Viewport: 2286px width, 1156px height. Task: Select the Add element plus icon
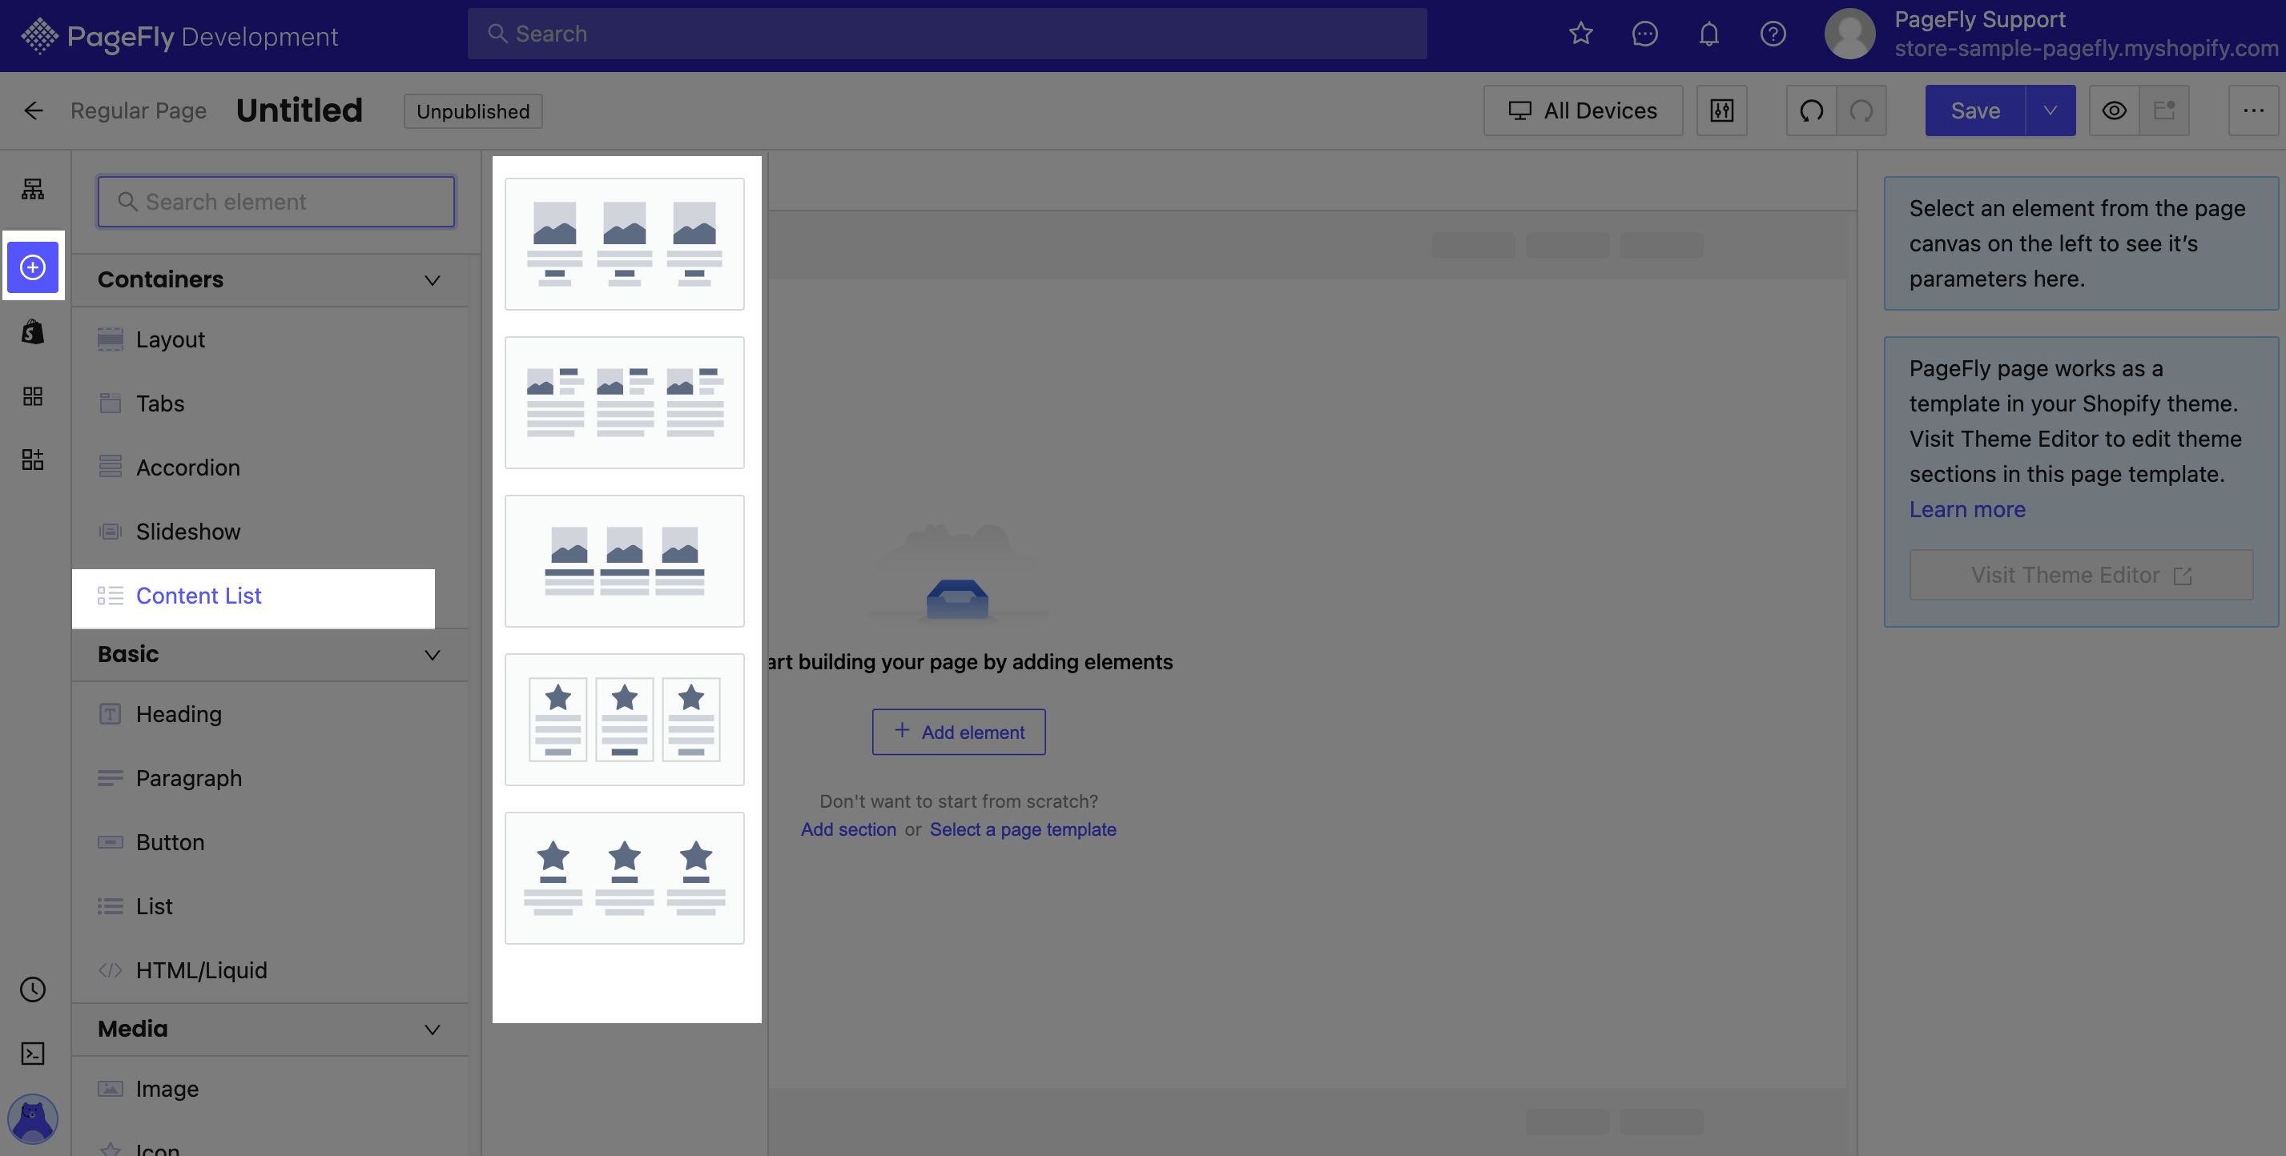click(x=33, y=267)
